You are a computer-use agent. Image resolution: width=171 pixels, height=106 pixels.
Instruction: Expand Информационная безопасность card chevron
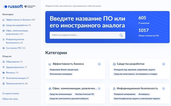(164, 88)
